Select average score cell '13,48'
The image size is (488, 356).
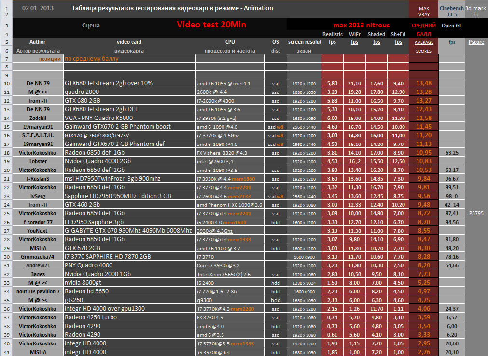point(424,83)
